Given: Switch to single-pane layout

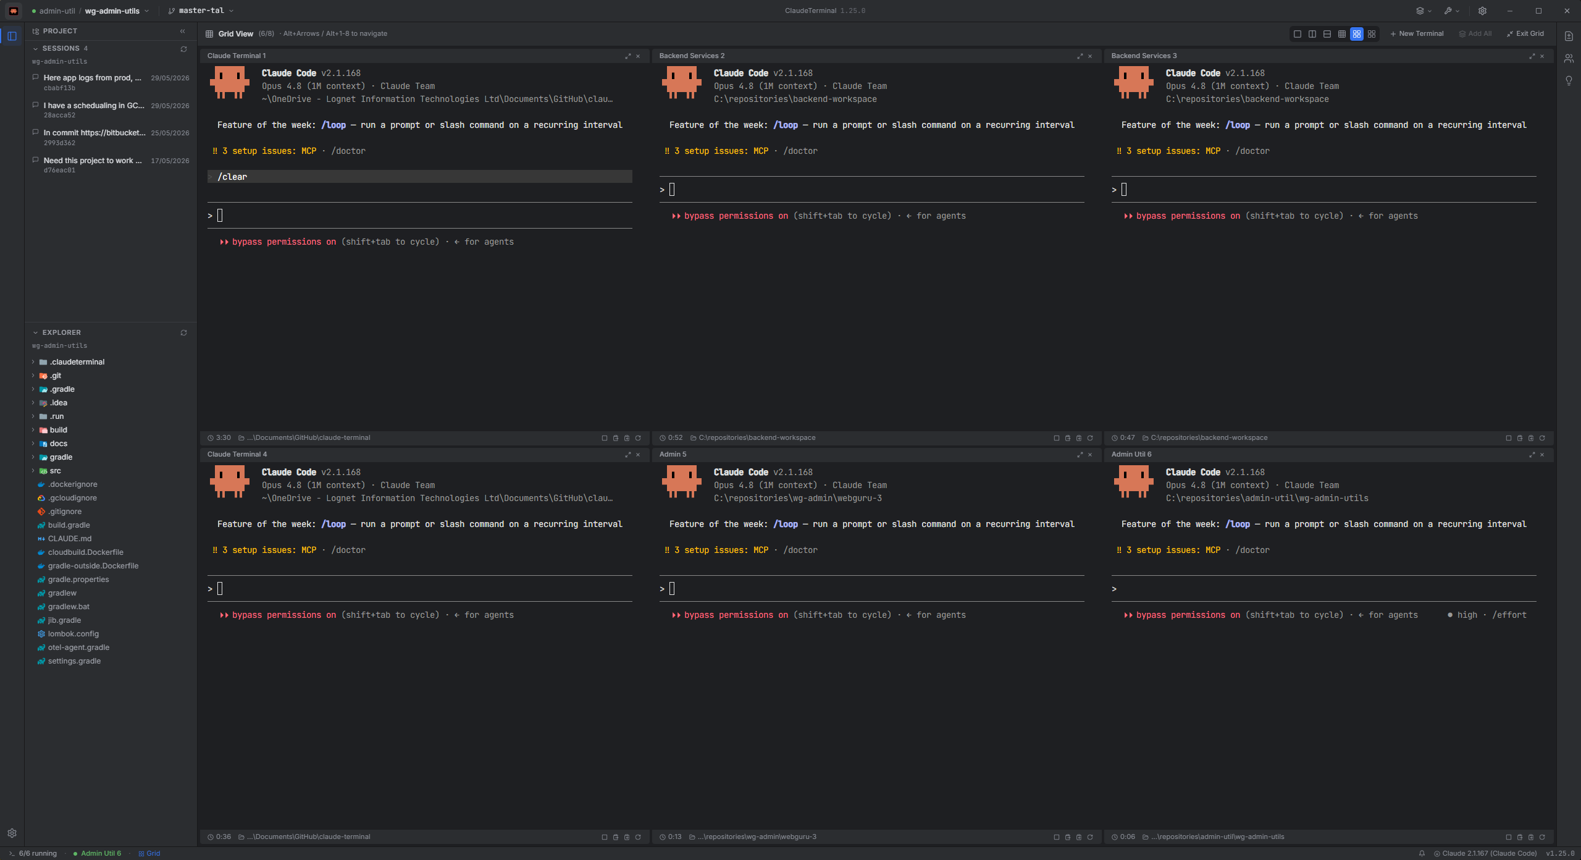Looking at the screenshot, I should click(x=1298, y=34).
